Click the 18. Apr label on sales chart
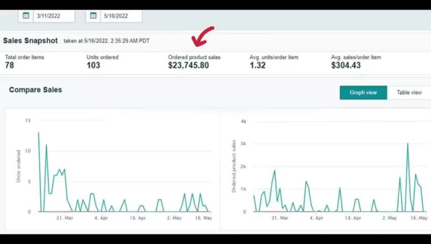The height and width of the screenshot is (244, 431). (x=353, y=218)
